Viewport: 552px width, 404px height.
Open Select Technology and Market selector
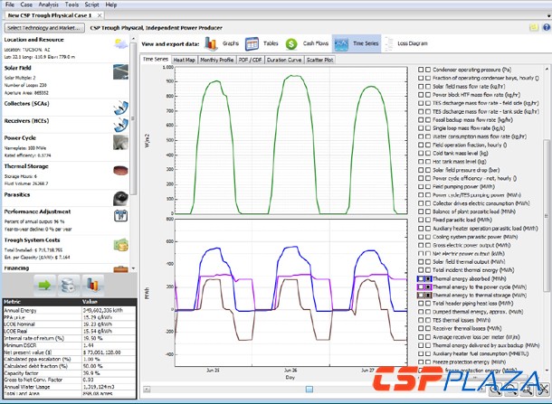click(43, 29)
